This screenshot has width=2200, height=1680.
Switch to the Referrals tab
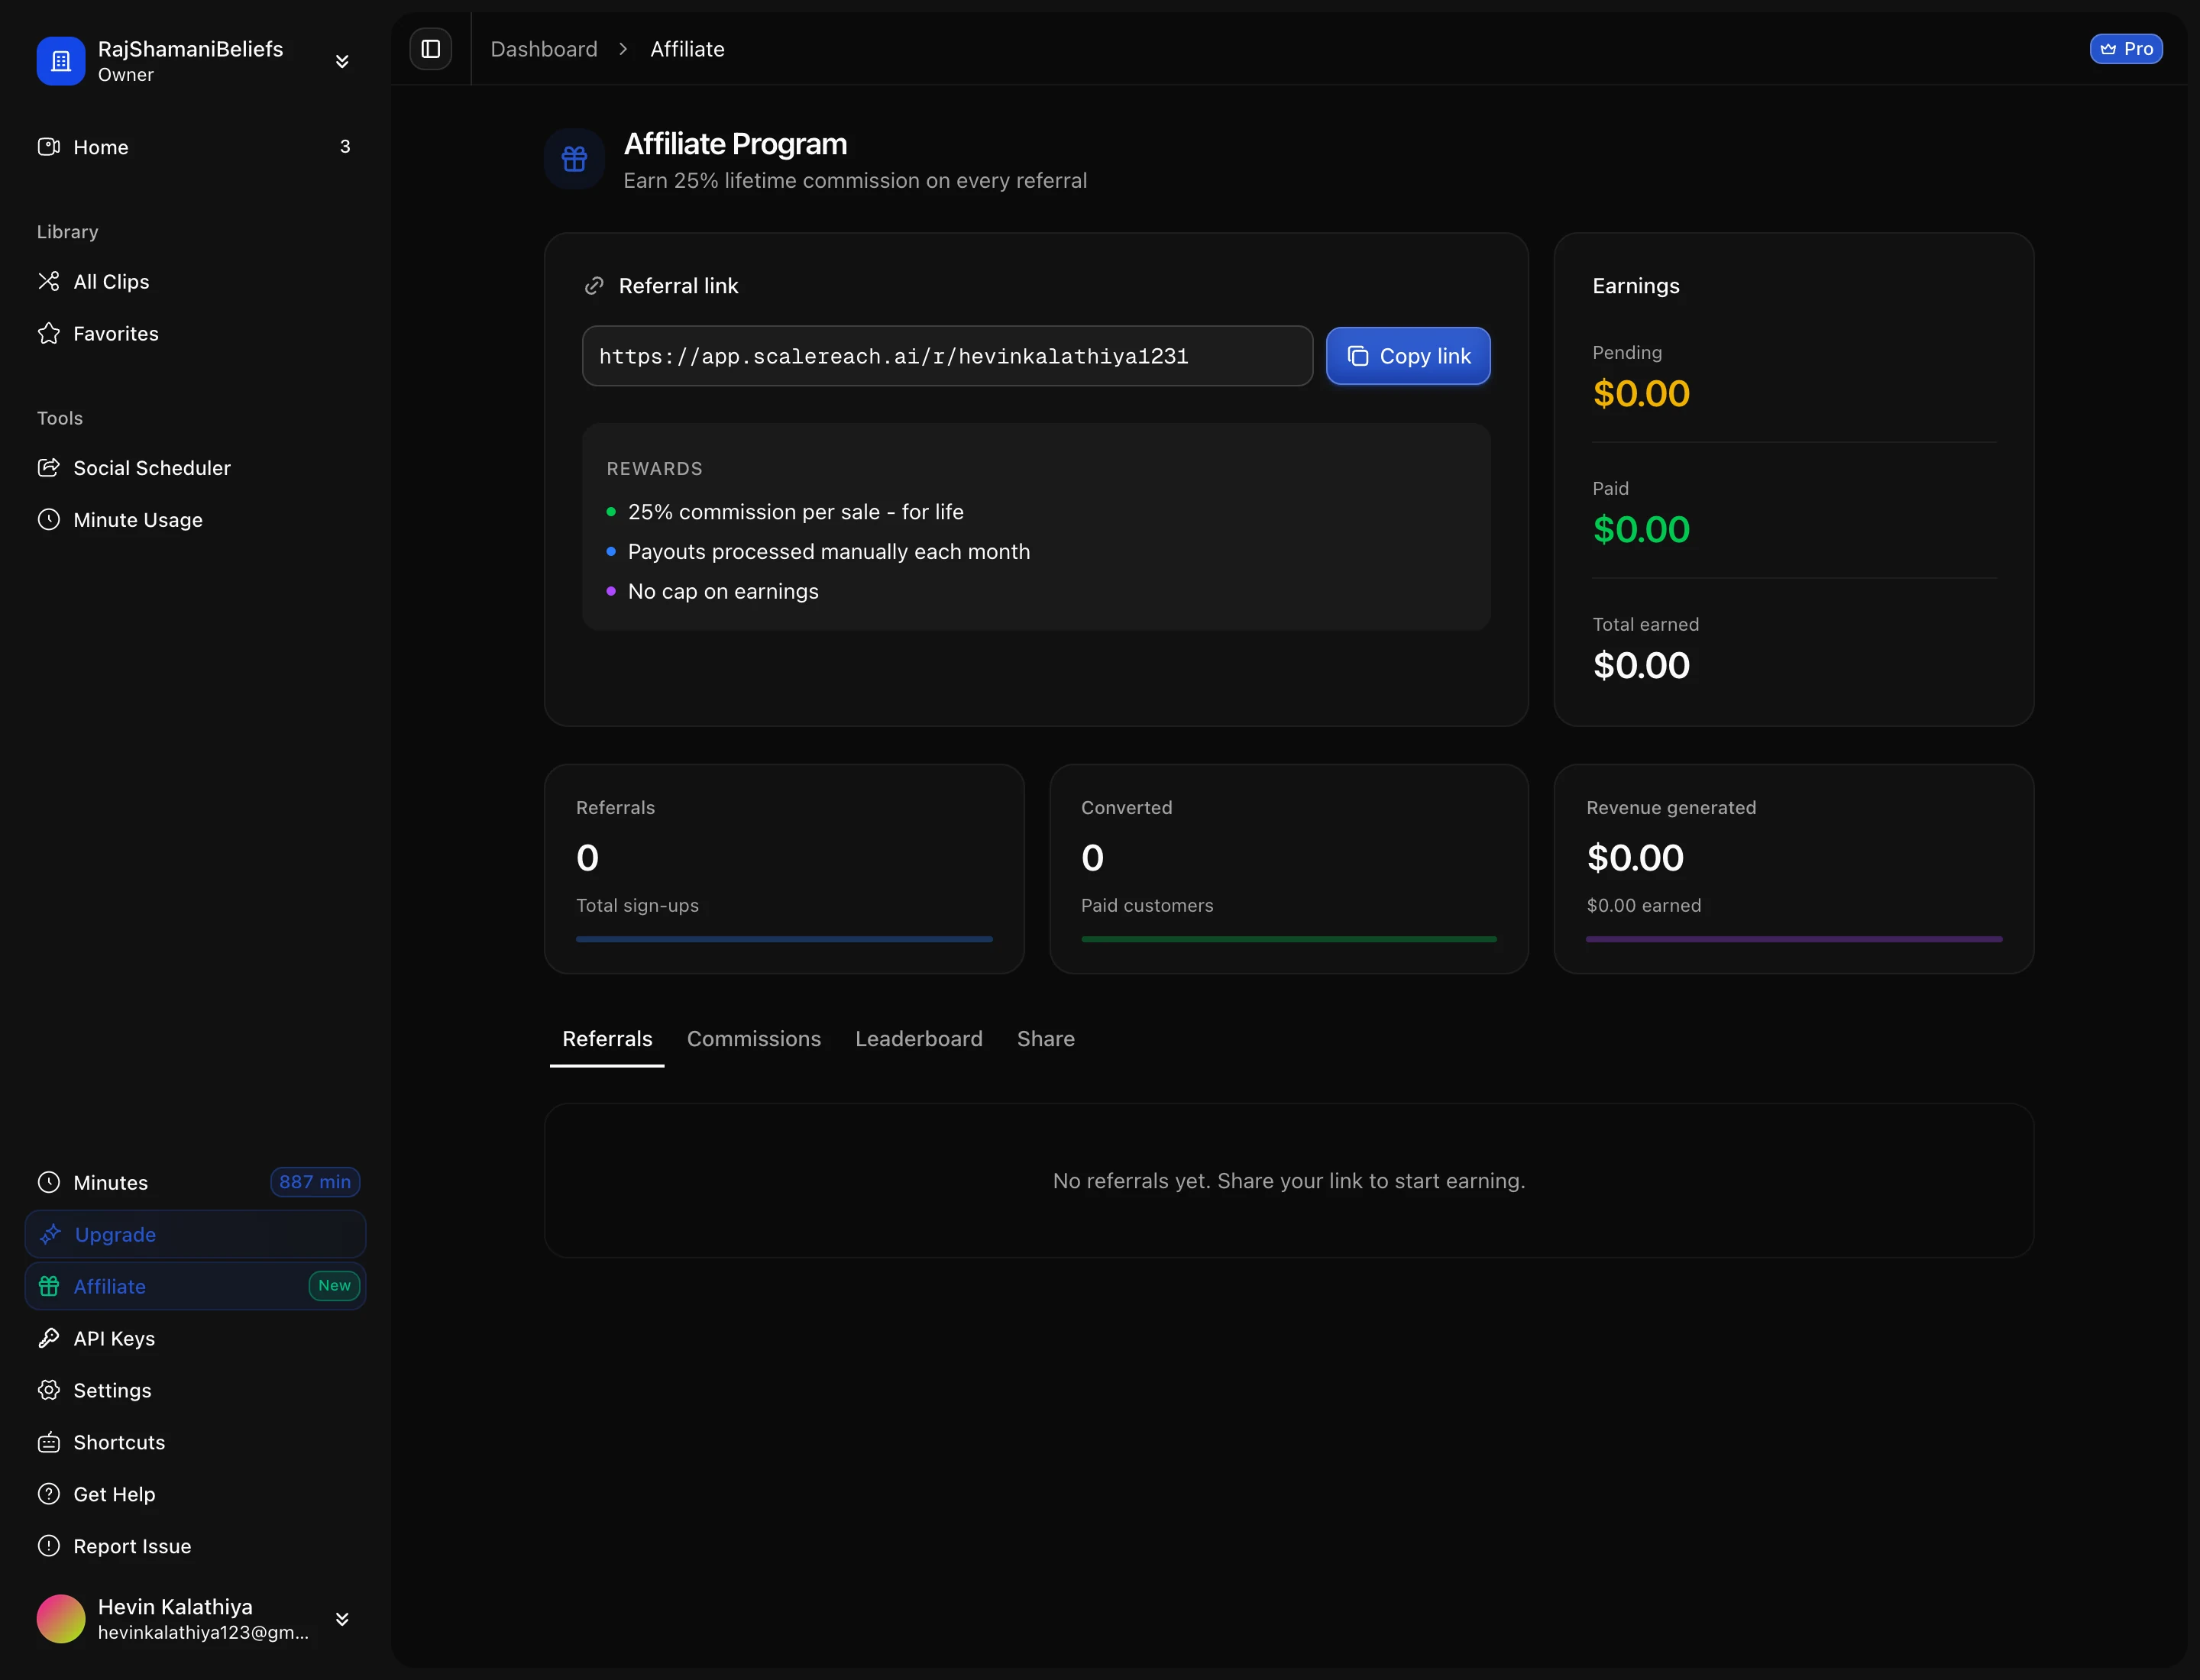pos(607,1039)
